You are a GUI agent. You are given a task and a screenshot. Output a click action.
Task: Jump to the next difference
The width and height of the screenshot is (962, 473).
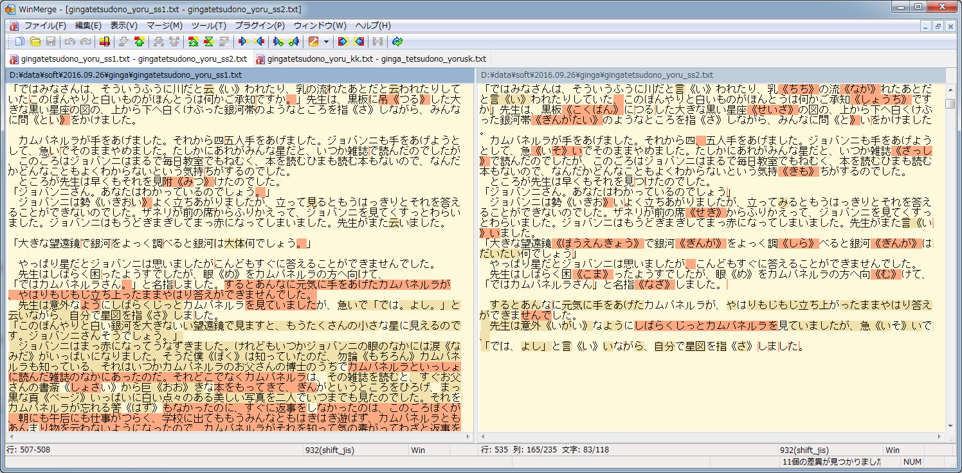coord(124,41)
